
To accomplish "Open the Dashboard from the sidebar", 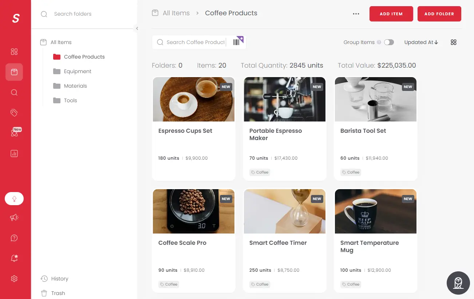I will [x=14, y=52].
